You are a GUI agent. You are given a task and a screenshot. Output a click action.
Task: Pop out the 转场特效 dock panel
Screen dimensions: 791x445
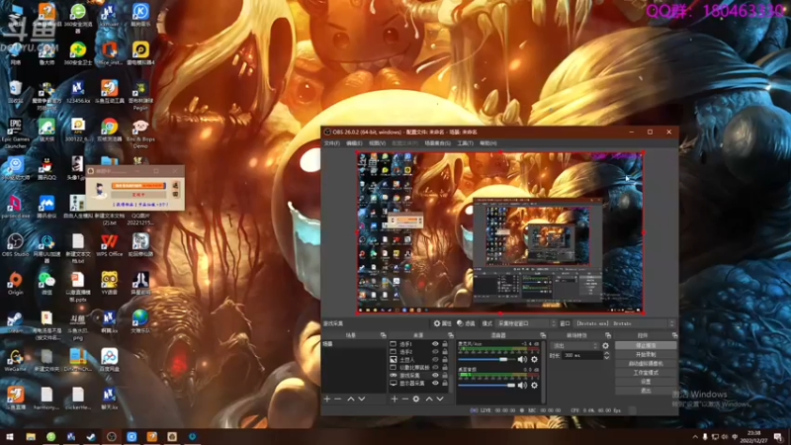(x=608, y=335)
